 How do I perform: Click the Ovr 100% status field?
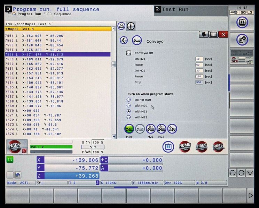(x=179, y=183)
